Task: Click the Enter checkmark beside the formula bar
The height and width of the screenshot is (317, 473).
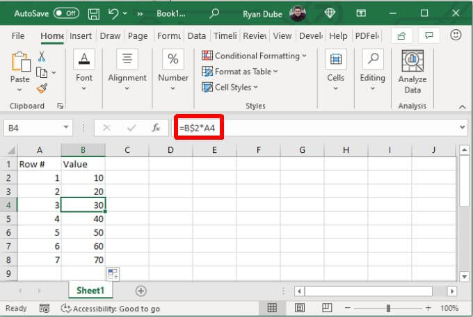Action: (131, 128)
